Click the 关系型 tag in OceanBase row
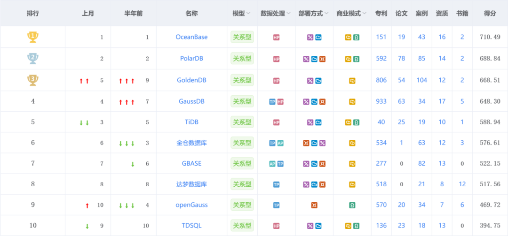The image size is (508, 236). pos(242,37)
